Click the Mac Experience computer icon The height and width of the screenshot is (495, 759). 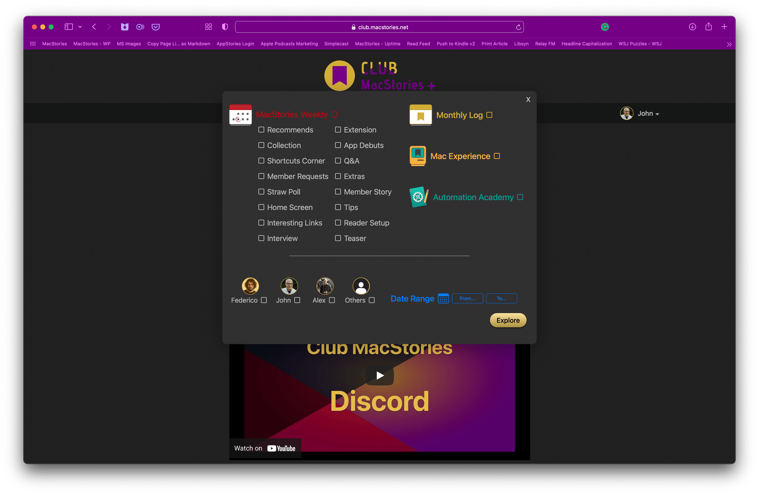[x=418, y=156]
